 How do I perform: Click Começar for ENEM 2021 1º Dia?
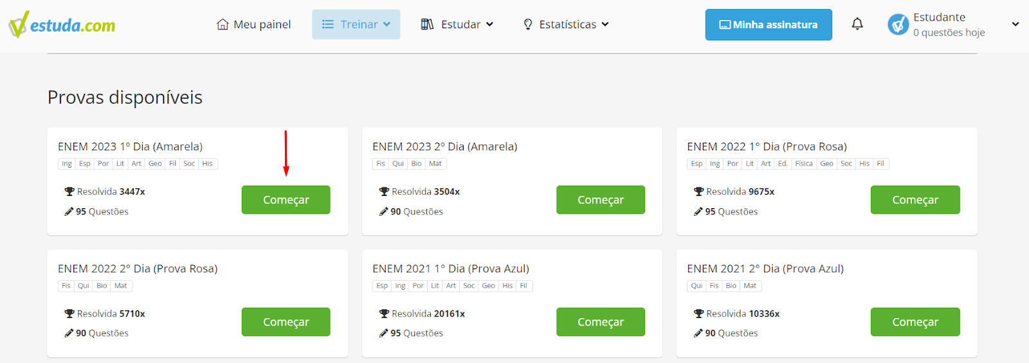pos(601,322)
